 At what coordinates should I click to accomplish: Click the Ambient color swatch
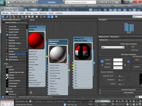point(118,60)
